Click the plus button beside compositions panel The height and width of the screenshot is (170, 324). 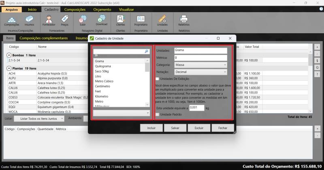pyautogui.click(x=318, y=129)
